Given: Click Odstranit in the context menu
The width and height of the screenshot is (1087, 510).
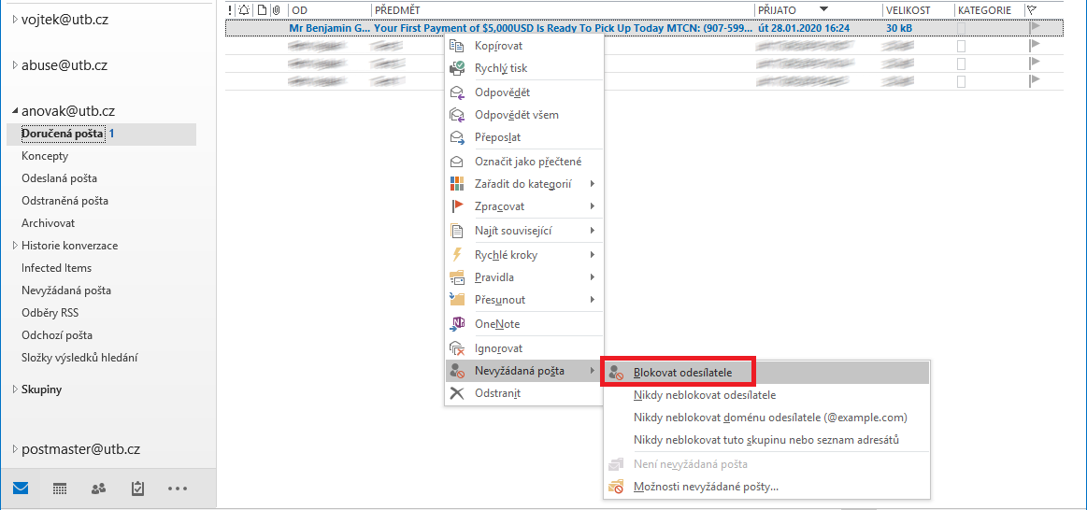Looking at the screenshot, I should 497,393.
